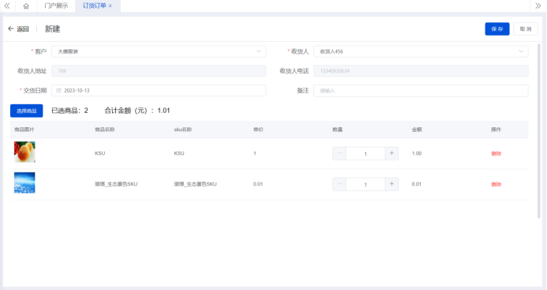Click the 1.00 amount cell
Screen dimensions: 547x290
(417, 153)
